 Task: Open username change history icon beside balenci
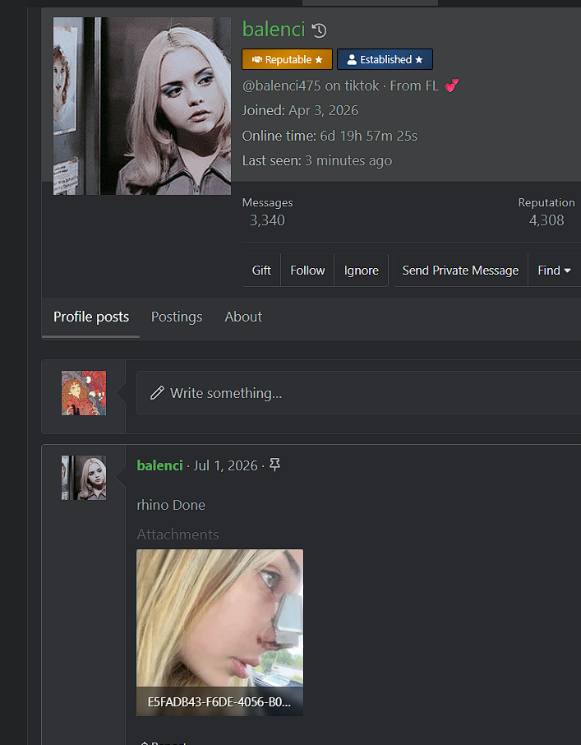pos(320,30)
